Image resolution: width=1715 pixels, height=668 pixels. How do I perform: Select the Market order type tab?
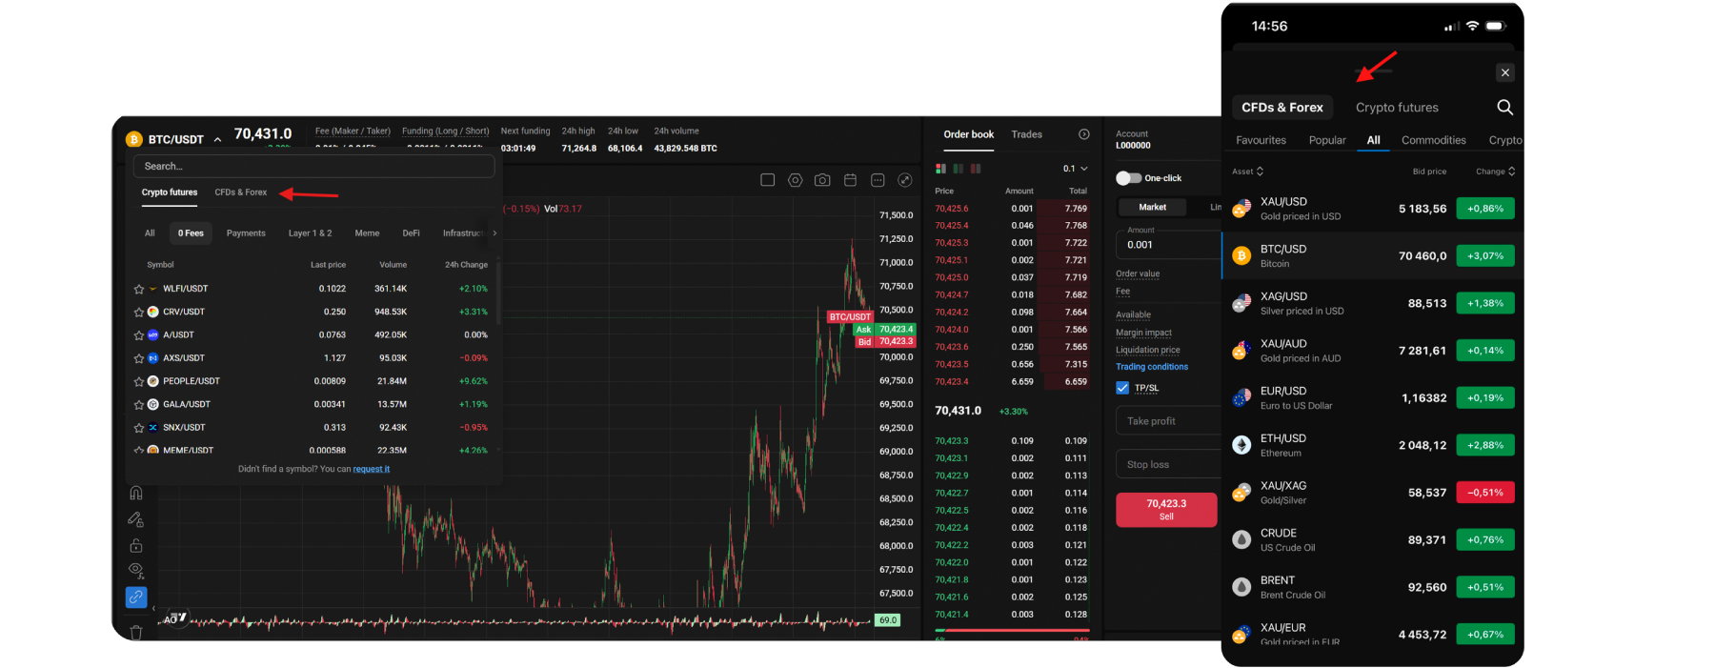1152,207
